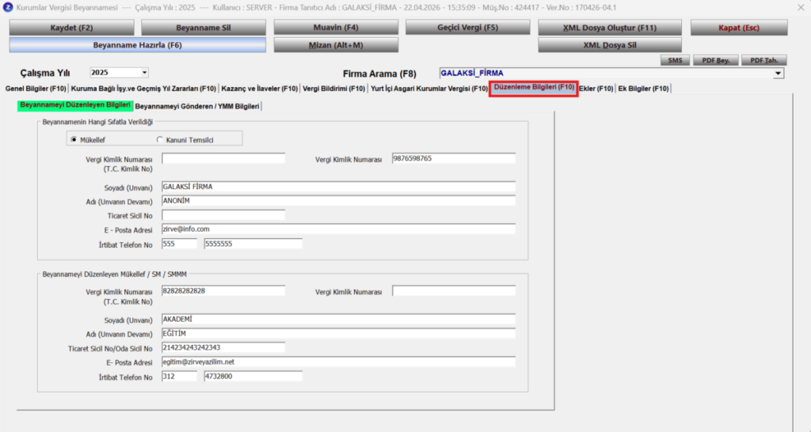The height and width of the screenshot is (432, 811).
Task: Expand the Firma Arama dropdown arrow
Action: pyautogui.click(x=778, y=74)
